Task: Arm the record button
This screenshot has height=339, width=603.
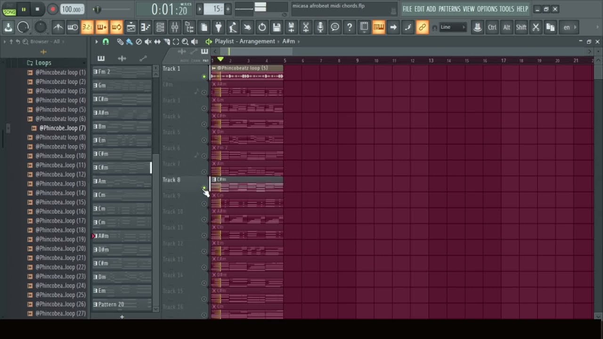Action: tap(53, 9)
